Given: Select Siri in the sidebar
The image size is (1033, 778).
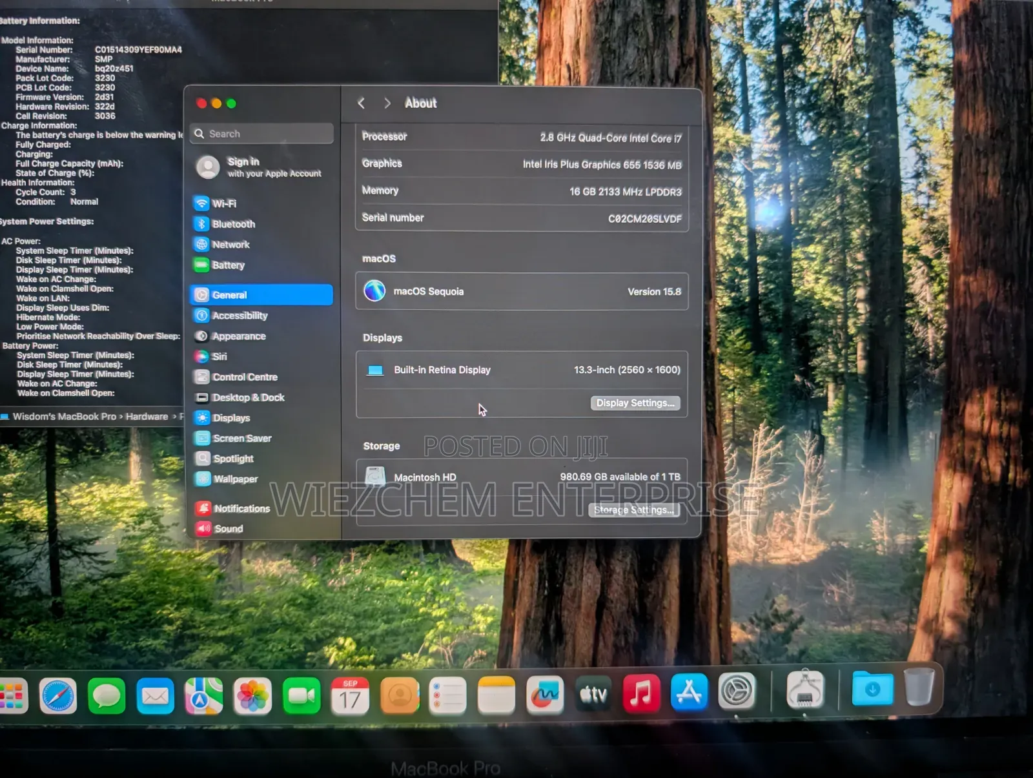Looking at the screenshot, I should (261, 356).
